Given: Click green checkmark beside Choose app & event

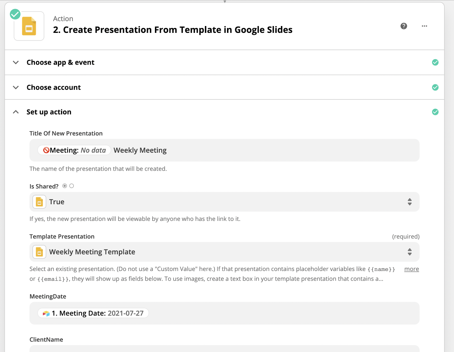Looking at the screenshot, I should click(x=435, y=62).
